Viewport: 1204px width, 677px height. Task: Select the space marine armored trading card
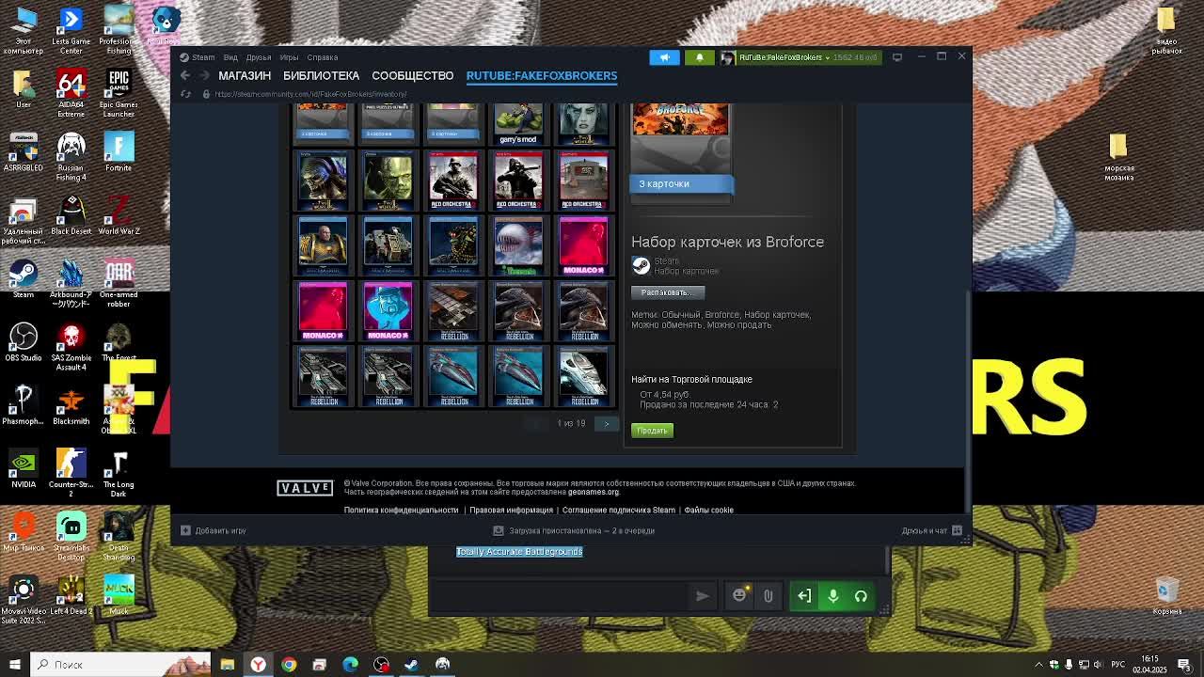[x=323, y=245]
